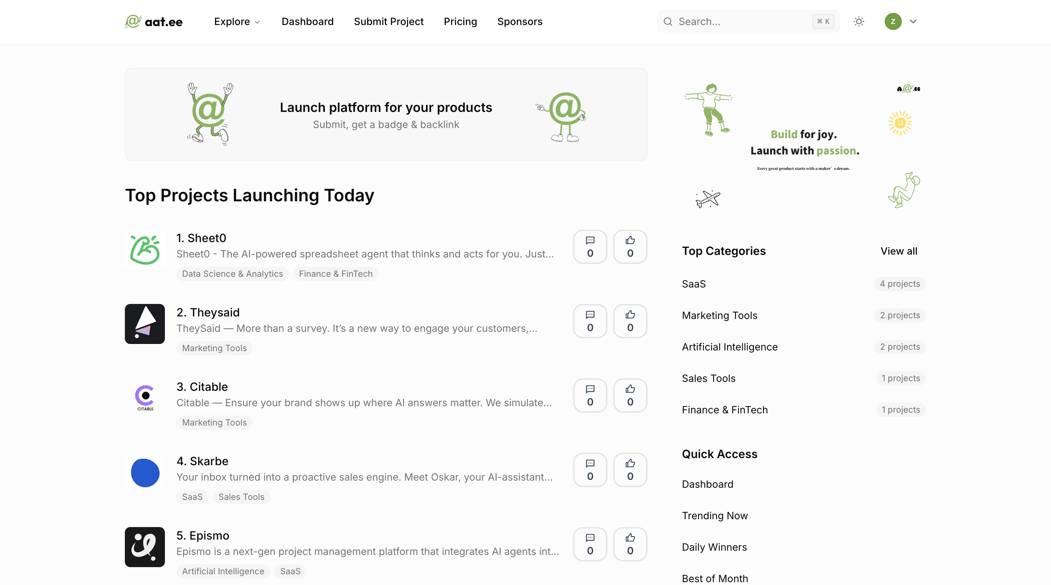1051x585 pixels.
Task: Click the Sheet0 project logo thumbnail
Action: pyautogui.click(x=145, y=249)
